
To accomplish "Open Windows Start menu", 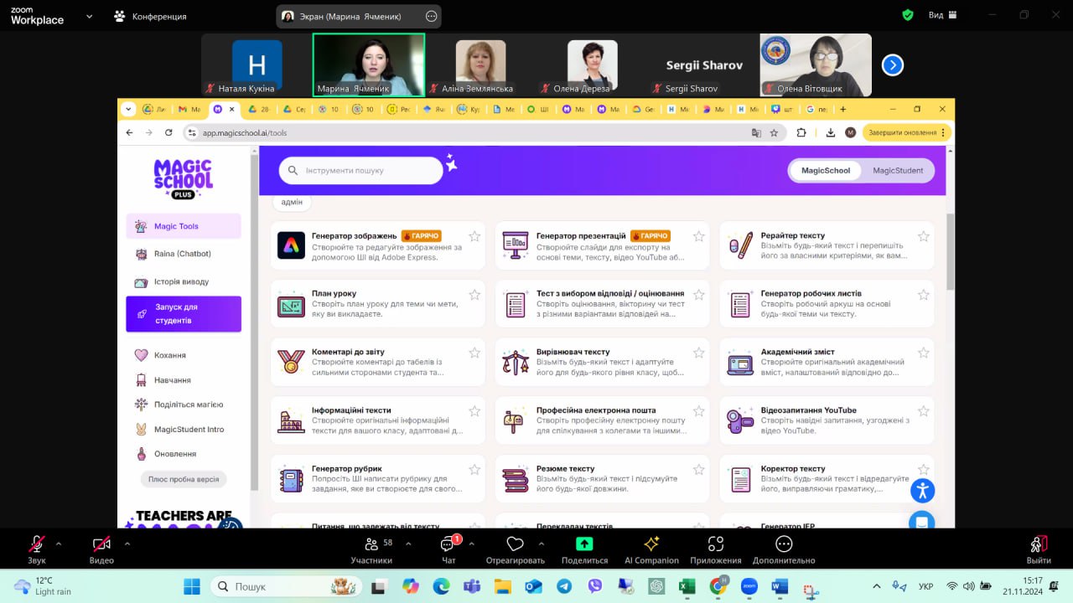I will click(191, 586).
